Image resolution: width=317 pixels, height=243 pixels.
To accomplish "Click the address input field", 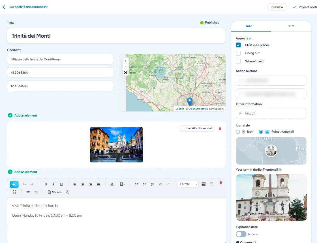I will pyautogui.click(x=60, y=59).
